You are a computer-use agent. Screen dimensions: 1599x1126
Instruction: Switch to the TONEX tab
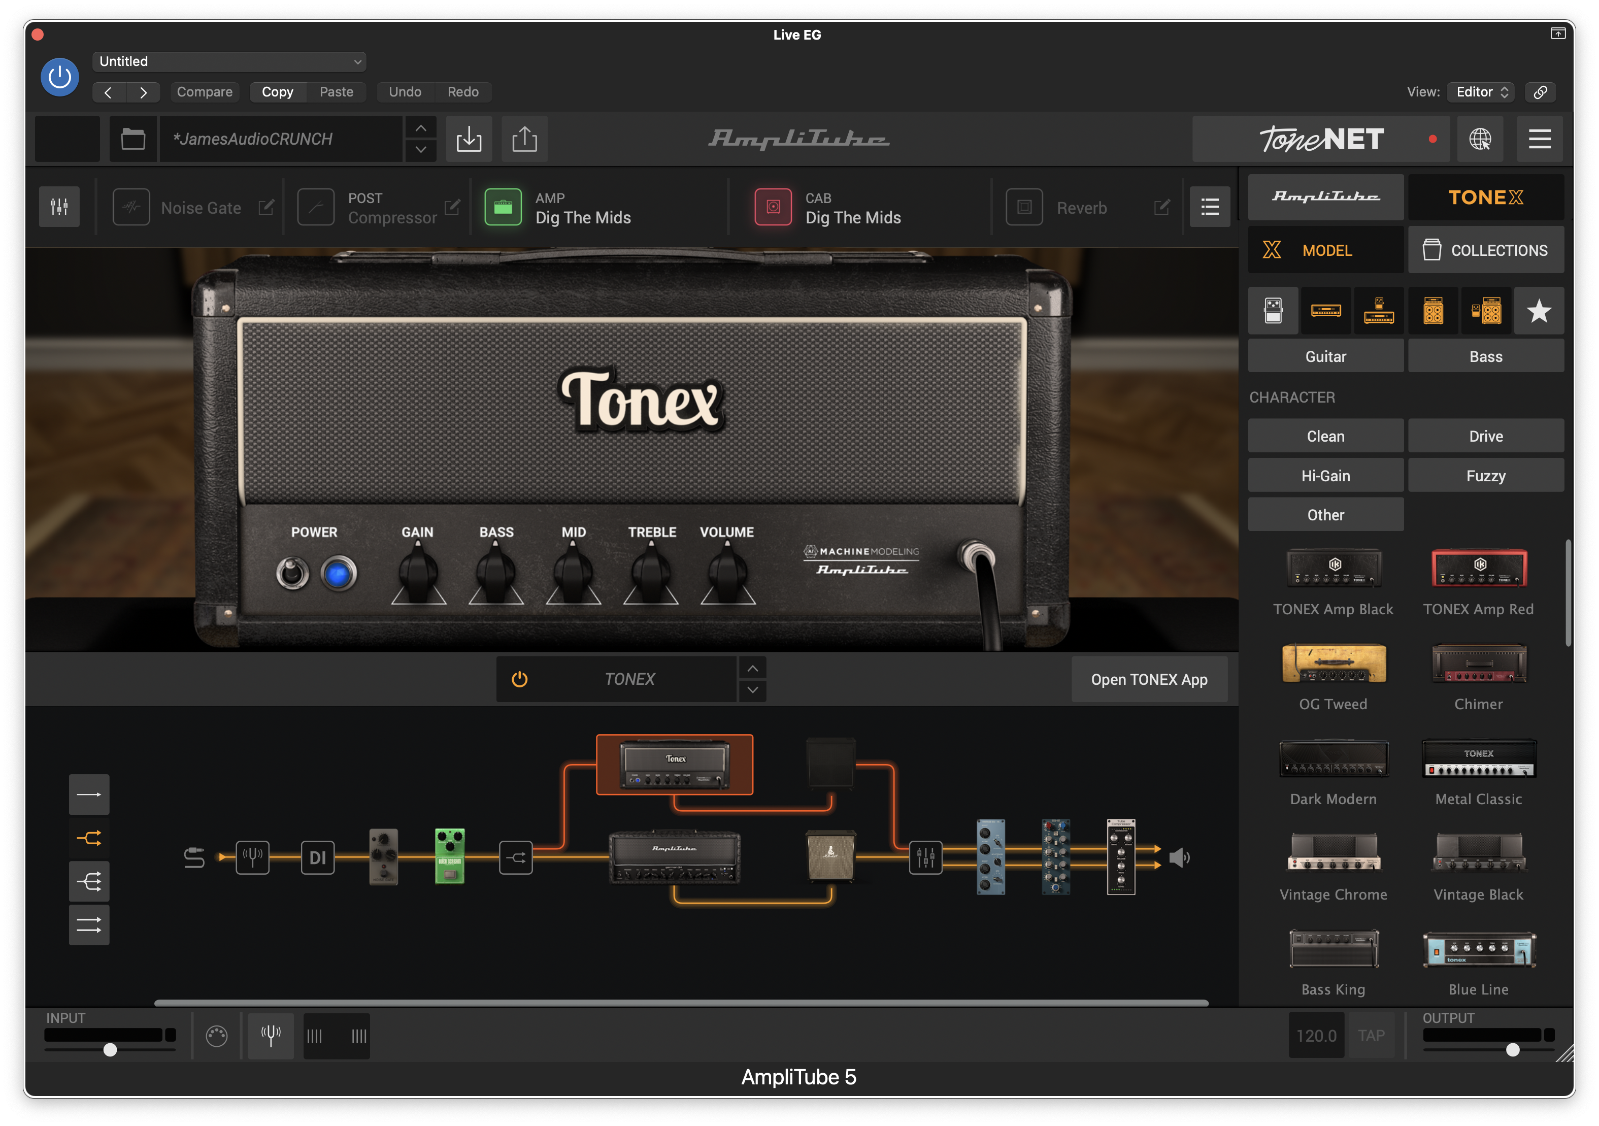[x=1485, y=198]
